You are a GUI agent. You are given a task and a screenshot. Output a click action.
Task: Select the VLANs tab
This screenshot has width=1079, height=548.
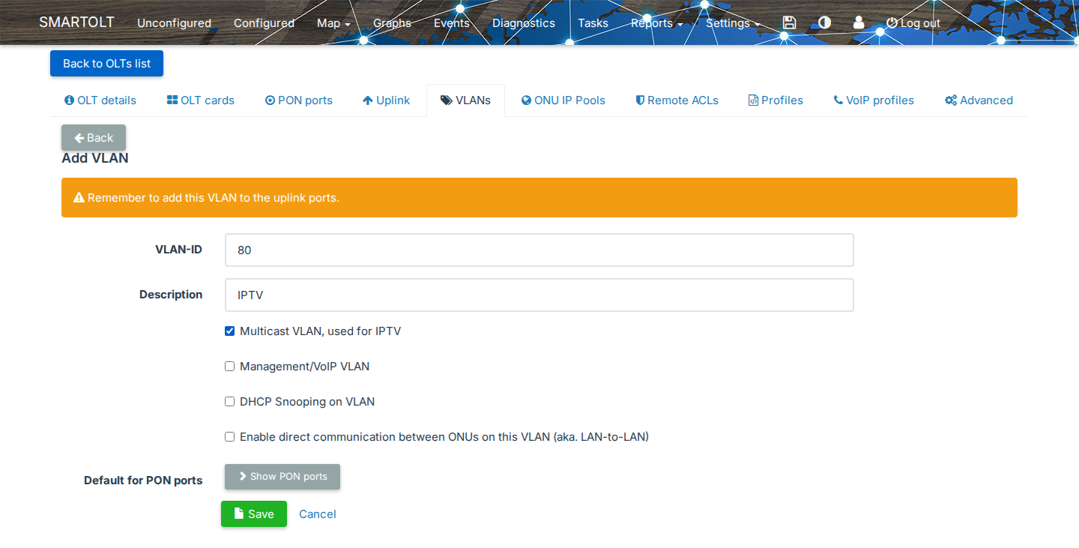[465, 100]
